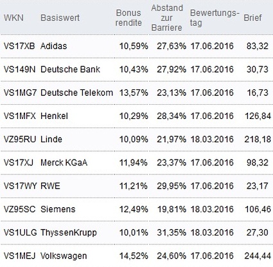Select the RWE row name
This screenshot has height=267, width=273.
(50, 186)
